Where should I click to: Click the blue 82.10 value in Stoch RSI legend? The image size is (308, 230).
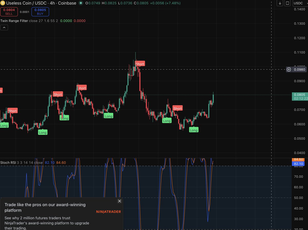point(50,162)
